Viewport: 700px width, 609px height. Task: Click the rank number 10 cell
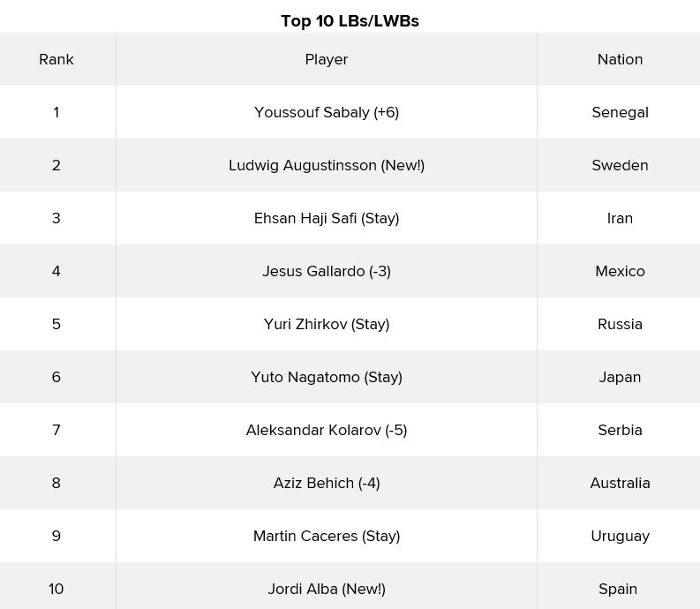pyautogui.click(x=56, y=589)
